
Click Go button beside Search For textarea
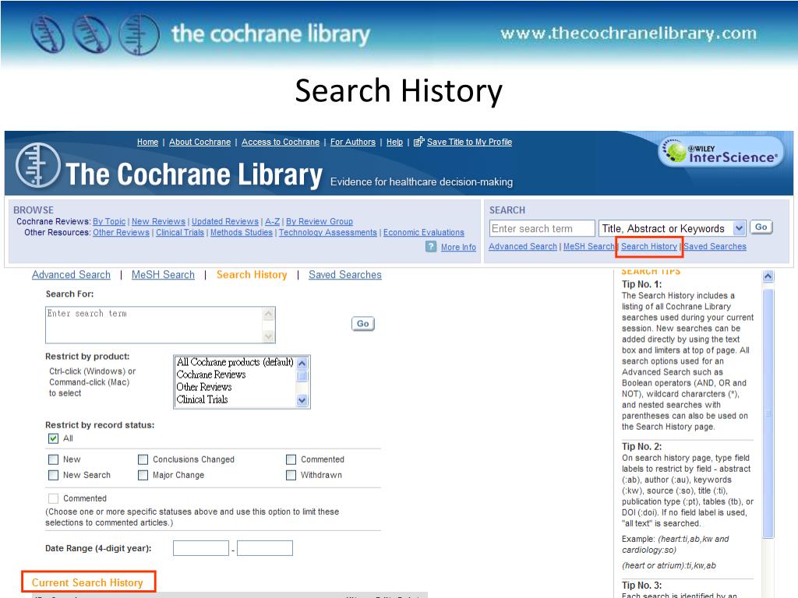[x=363, y=323]
